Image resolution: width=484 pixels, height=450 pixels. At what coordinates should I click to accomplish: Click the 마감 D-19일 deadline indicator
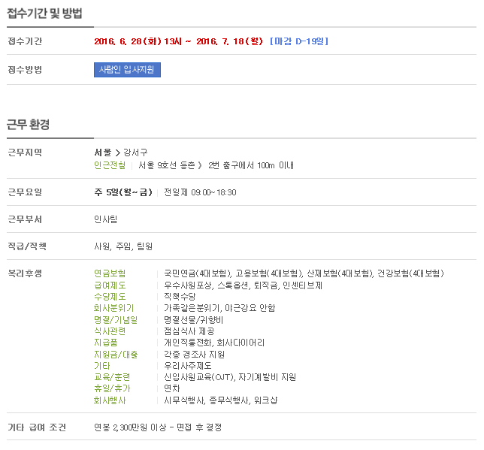tap(298, 41)
